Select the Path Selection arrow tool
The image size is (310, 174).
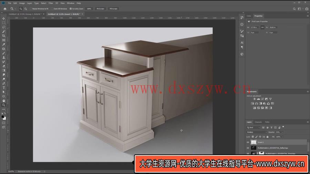point(3,92)
